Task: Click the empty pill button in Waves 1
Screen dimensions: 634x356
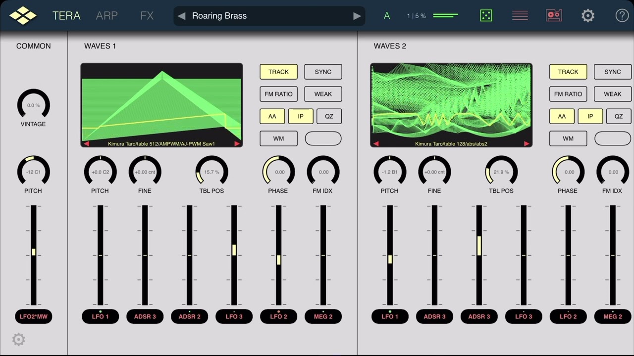Action: (x=323, y=138)
